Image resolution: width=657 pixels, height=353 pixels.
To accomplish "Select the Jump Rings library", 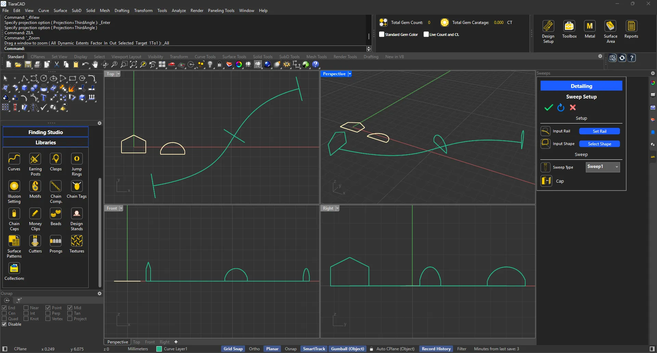I will [77, 159].
